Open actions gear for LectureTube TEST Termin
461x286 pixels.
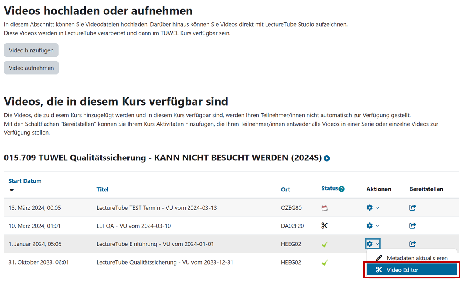pos(373,208)
